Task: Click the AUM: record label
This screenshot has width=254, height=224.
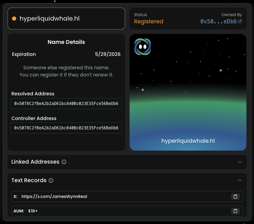Action: pos(19,211)
